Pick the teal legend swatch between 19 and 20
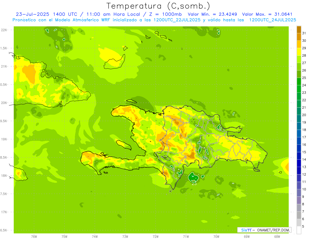Screen dimensions: 311x240 [299, 119]
